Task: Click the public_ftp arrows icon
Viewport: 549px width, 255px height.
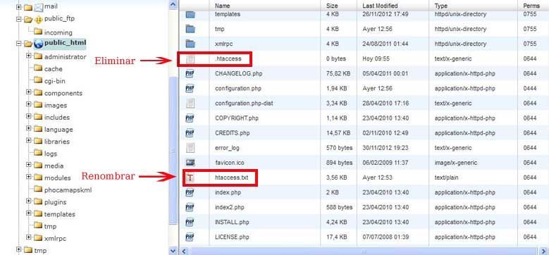Action: 39,19
